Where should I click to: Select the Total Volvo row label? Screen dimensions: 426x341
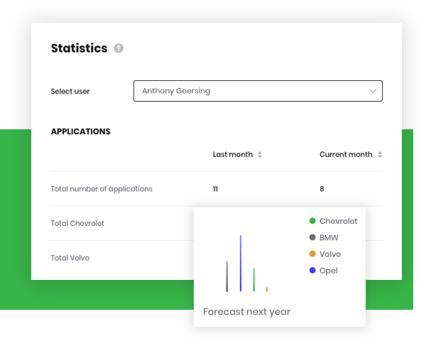(70, 258)
